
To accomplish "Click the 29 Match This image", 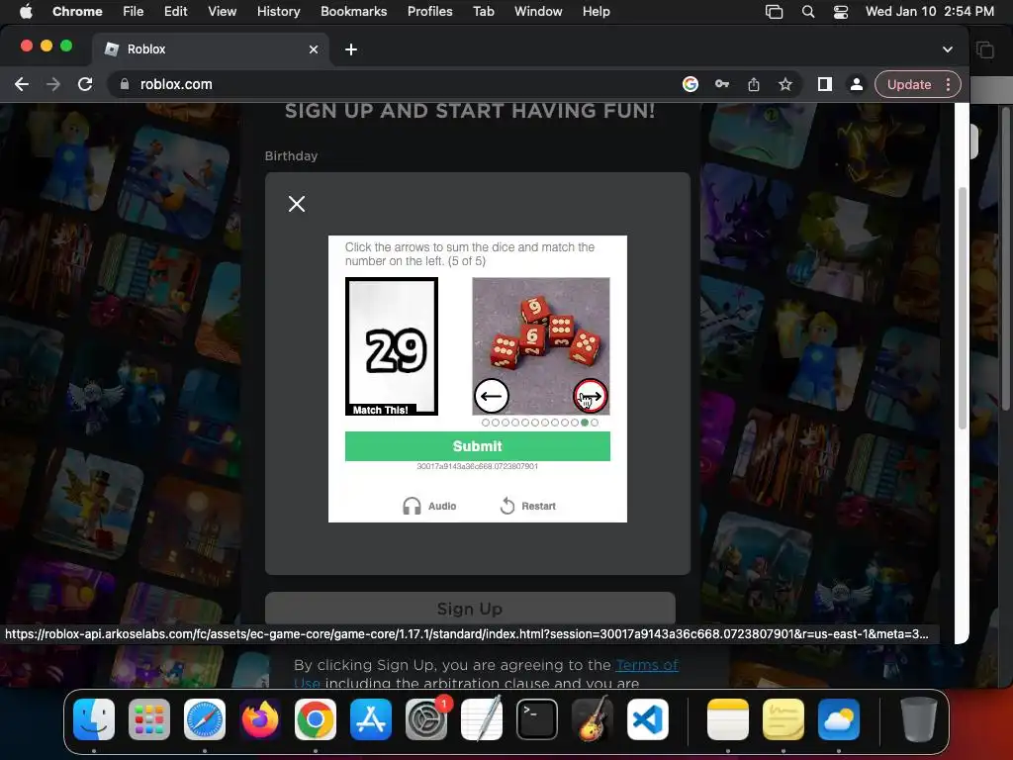I will click(x=392, y=346).
